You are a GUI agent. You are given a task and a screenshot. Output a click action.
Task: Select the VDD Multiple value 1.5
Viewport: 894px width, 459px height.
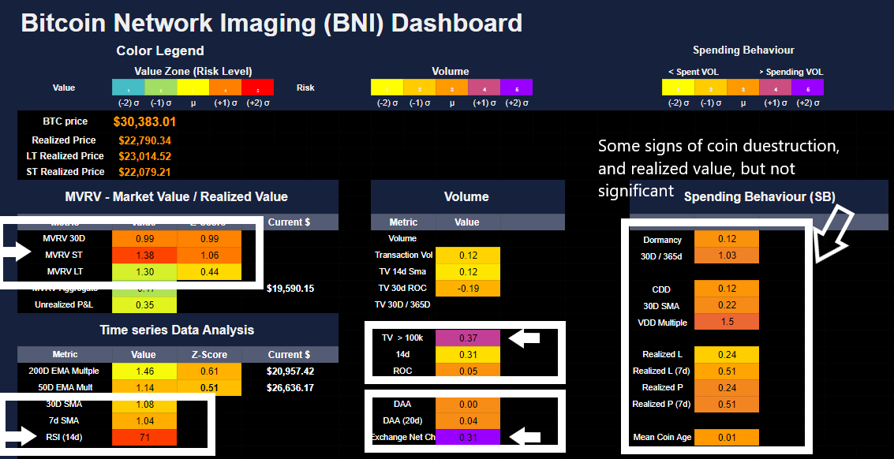click(727, 322)
